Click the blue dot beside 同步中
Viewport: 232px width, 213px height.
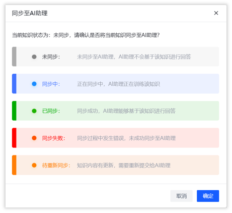34,84
